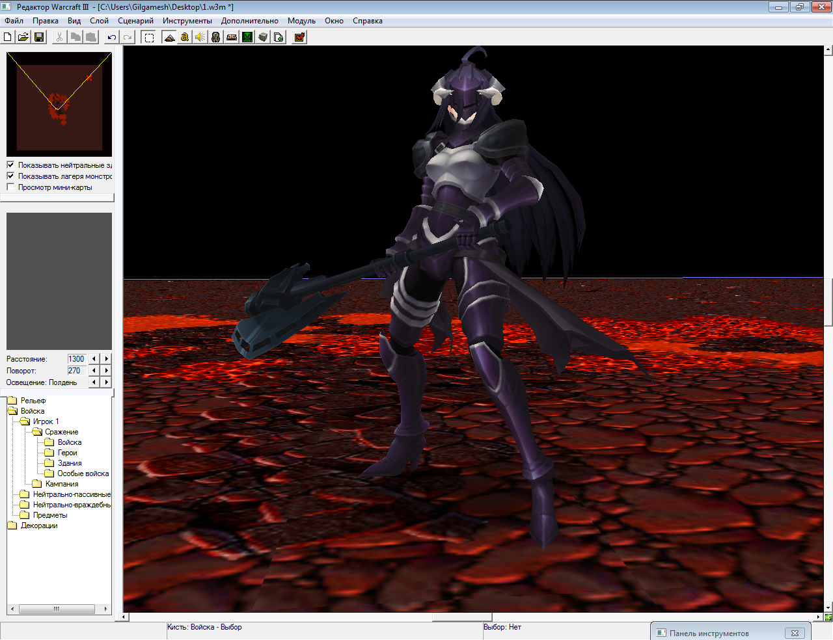The image size is (833, 640).
Task: Open the Дополнительно menu
Action: pyautogui.click(x=249, y=21)
